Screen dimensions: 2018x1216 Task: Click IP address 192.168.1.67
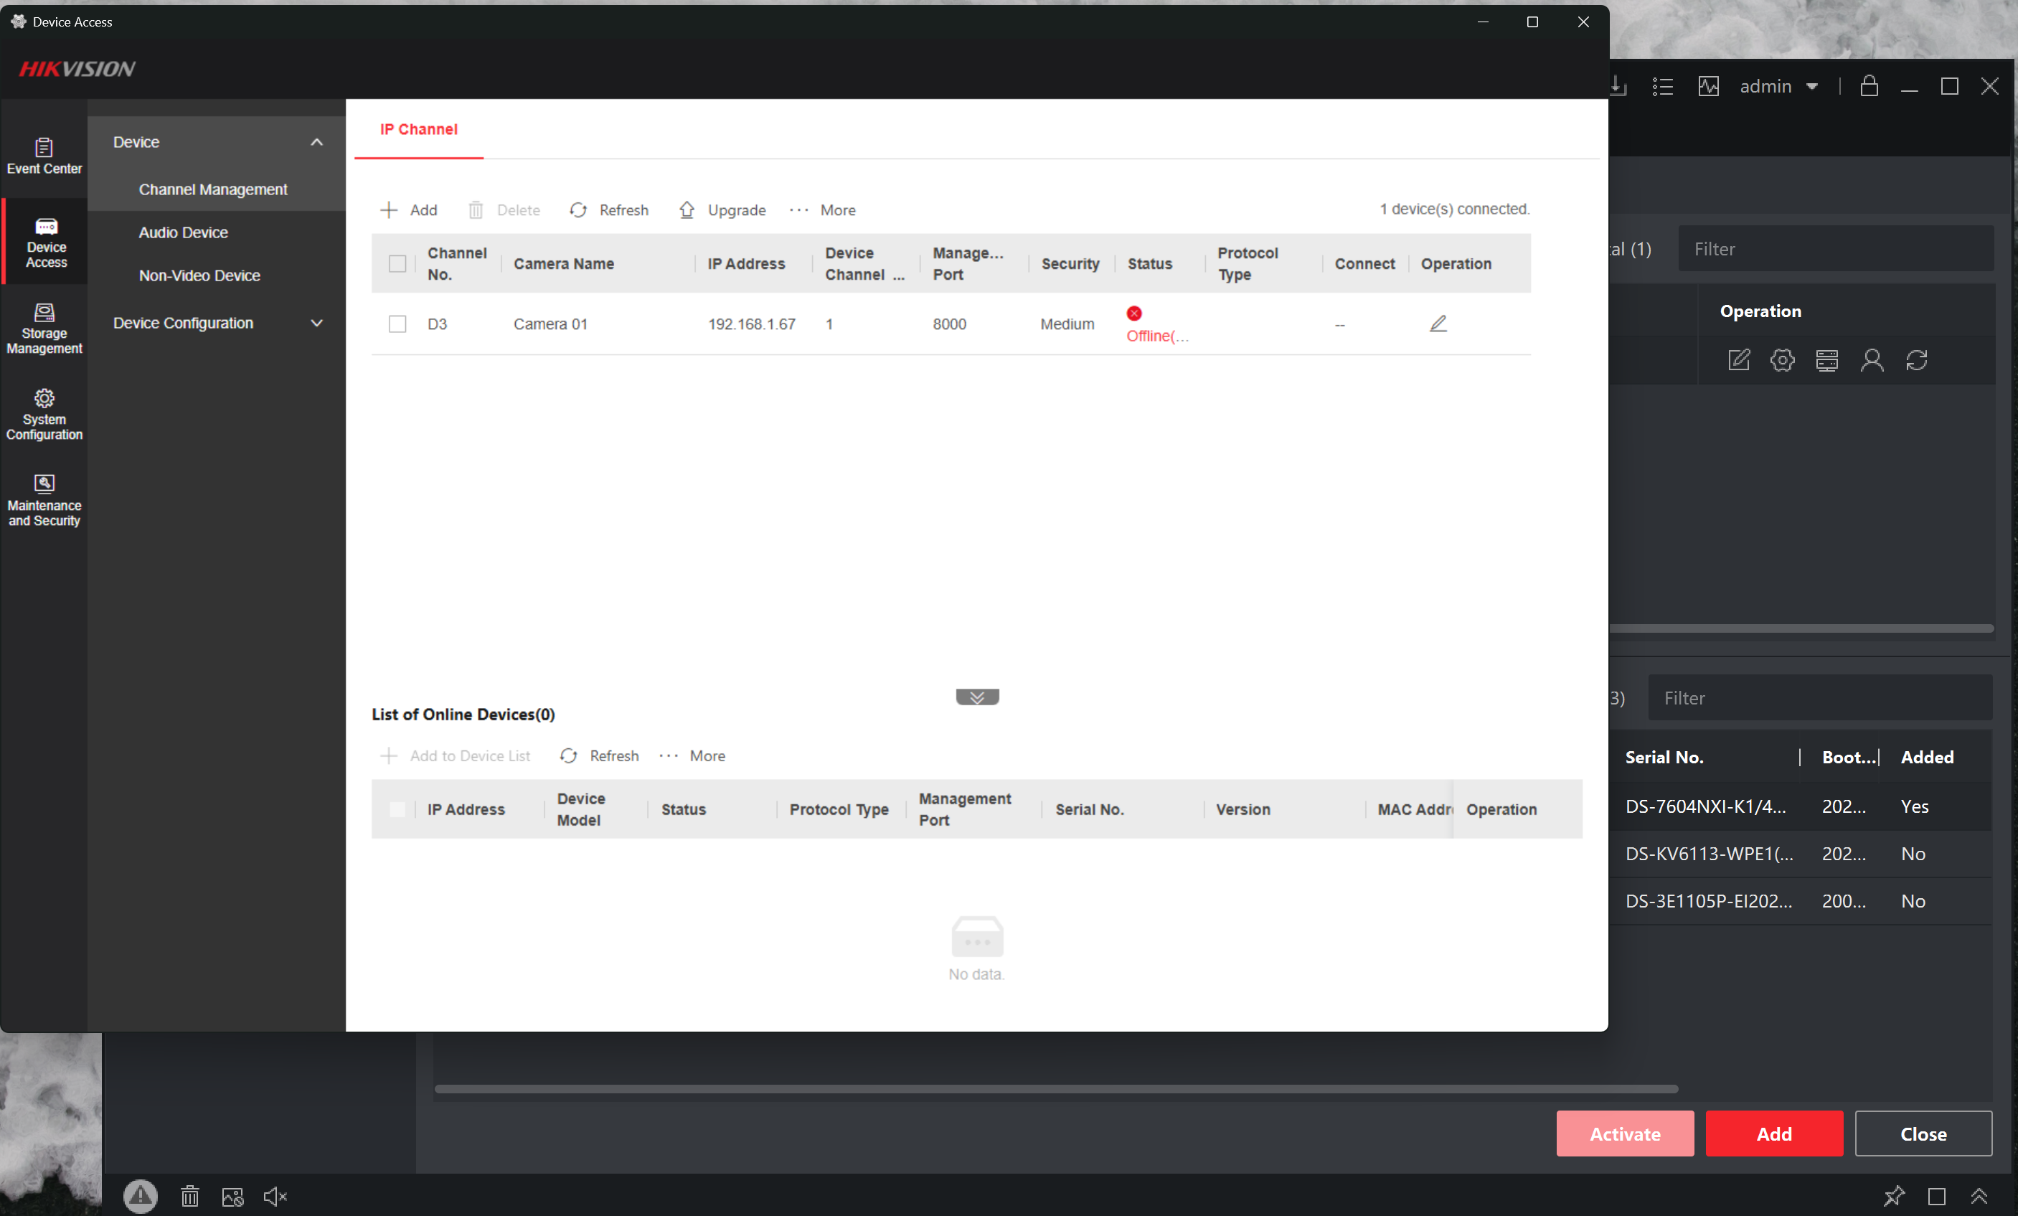pos(751,324)
